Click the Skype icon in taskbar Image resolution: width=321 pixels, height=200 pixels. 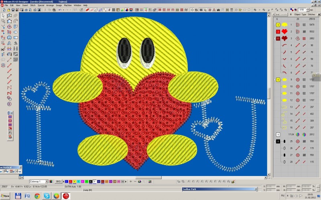point(47,196)
